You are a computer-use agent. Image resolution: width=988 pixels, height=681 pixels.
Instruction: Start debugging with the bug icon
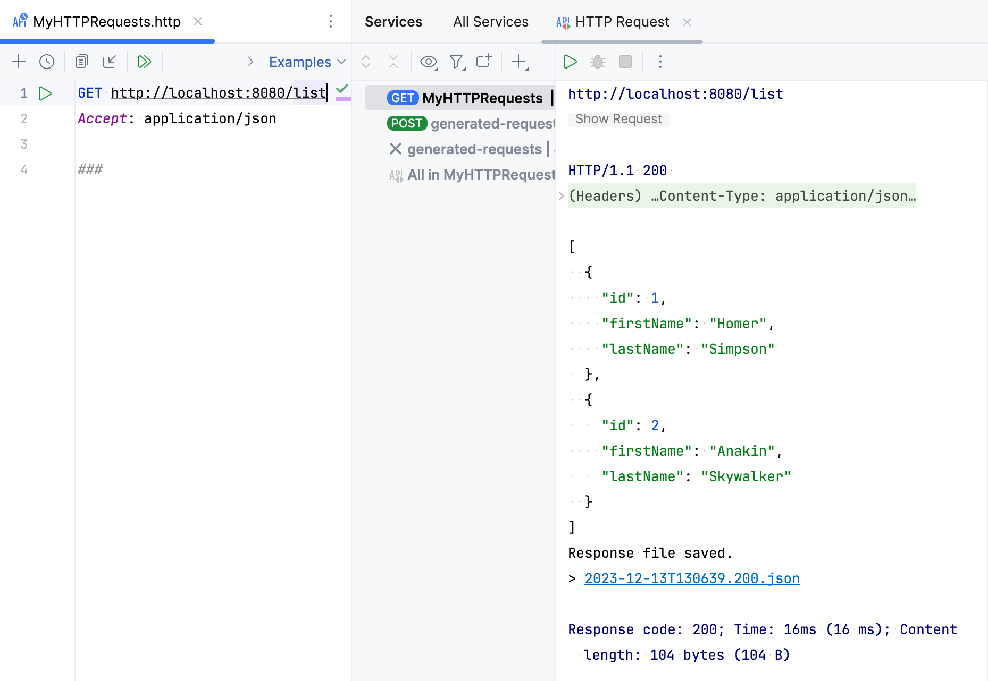pos(597,61)
